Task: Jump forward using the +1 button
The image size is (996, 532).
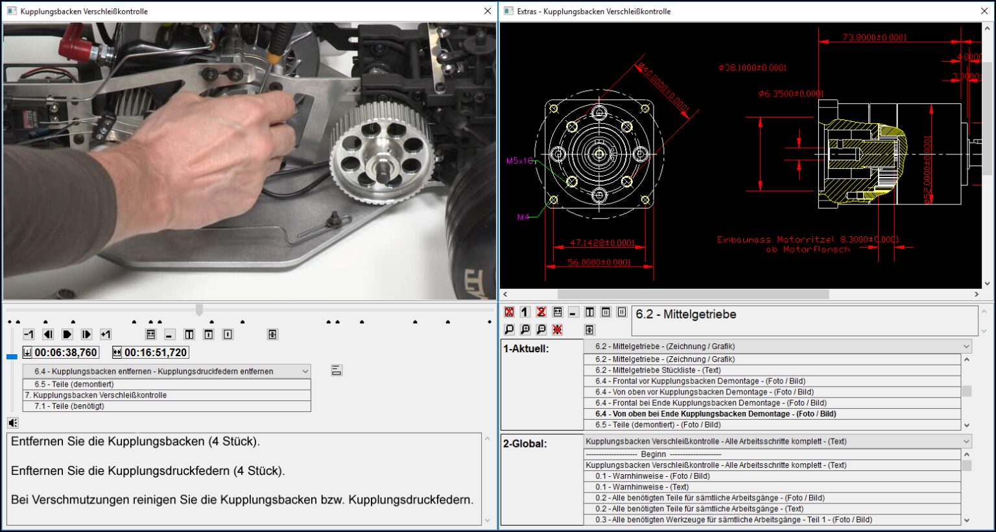Action: 106,335
